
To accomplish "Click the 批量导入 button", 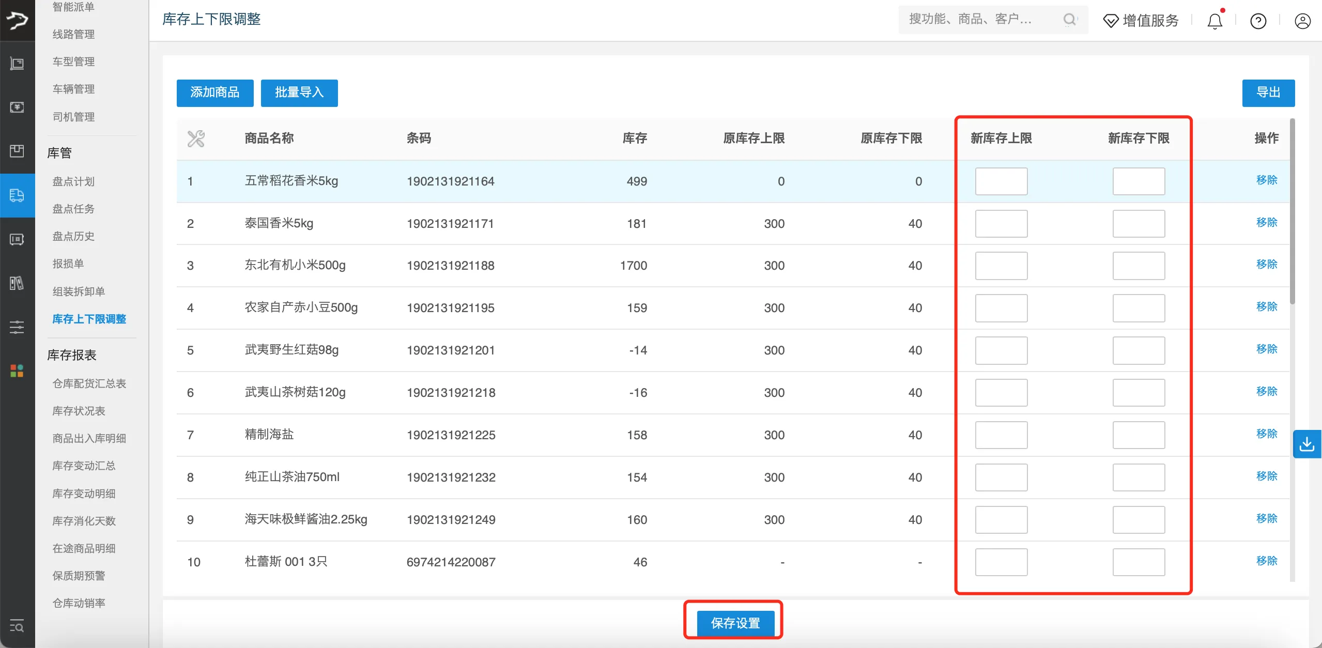I will pyautogui.click(x=299, y=92).
